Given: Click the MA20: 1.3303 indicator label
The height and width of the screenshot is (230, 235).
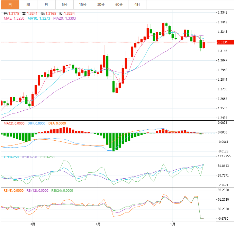Looking at the screenshot, I should pos(65,18).
